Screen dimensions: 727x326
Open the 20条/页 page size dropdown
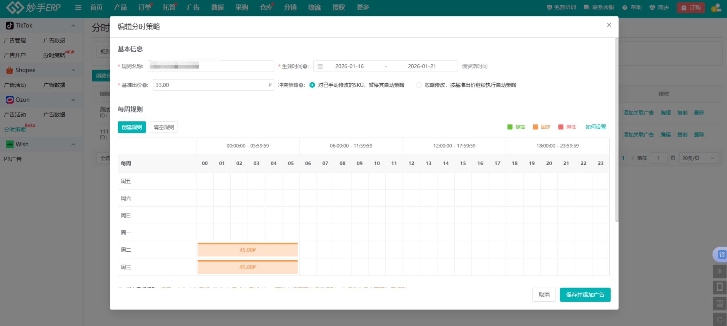698,158
